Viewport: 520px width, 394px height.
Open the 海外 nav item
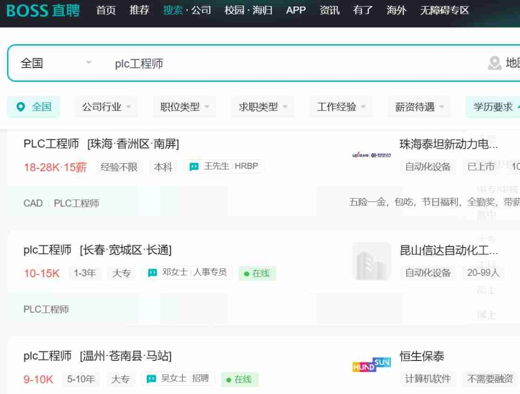tap(396, 10)
